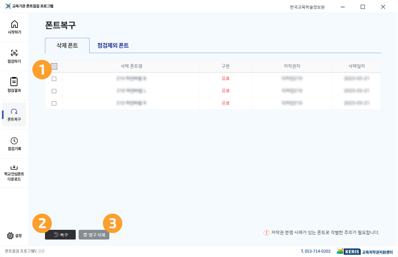Select the 점검하기 icon in the sidebar

(x=14, y=56)
